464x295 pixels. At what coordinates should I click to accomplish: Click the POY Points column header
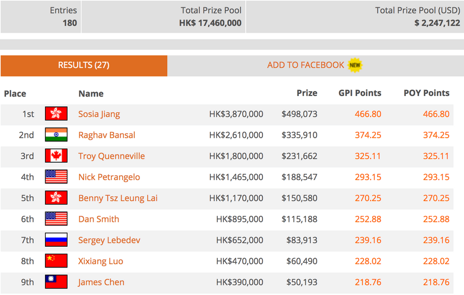pyautogui.click(x=427, y=93)
